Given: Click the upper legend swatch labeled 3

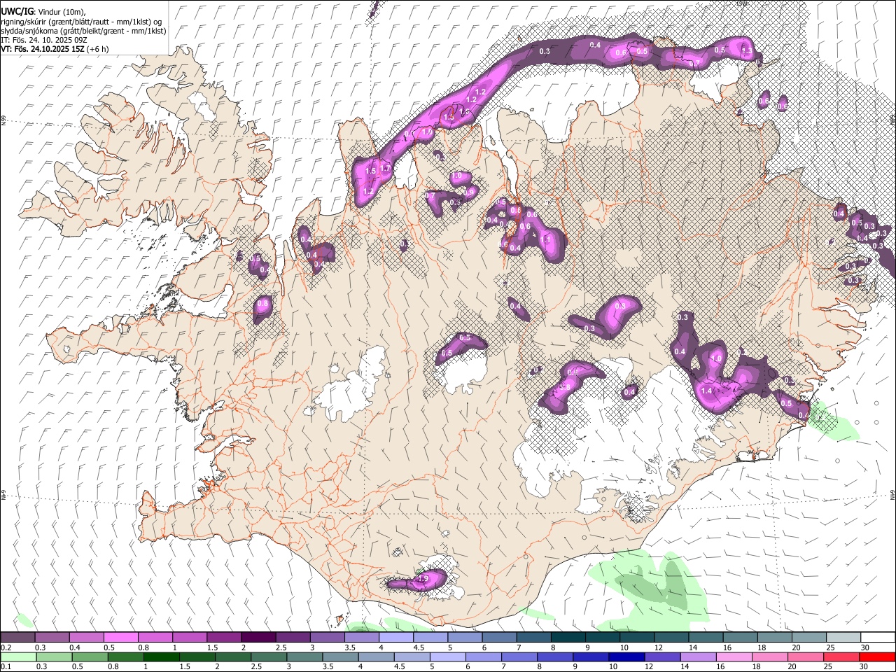Looking at the screenshot, I should [327, 638].
